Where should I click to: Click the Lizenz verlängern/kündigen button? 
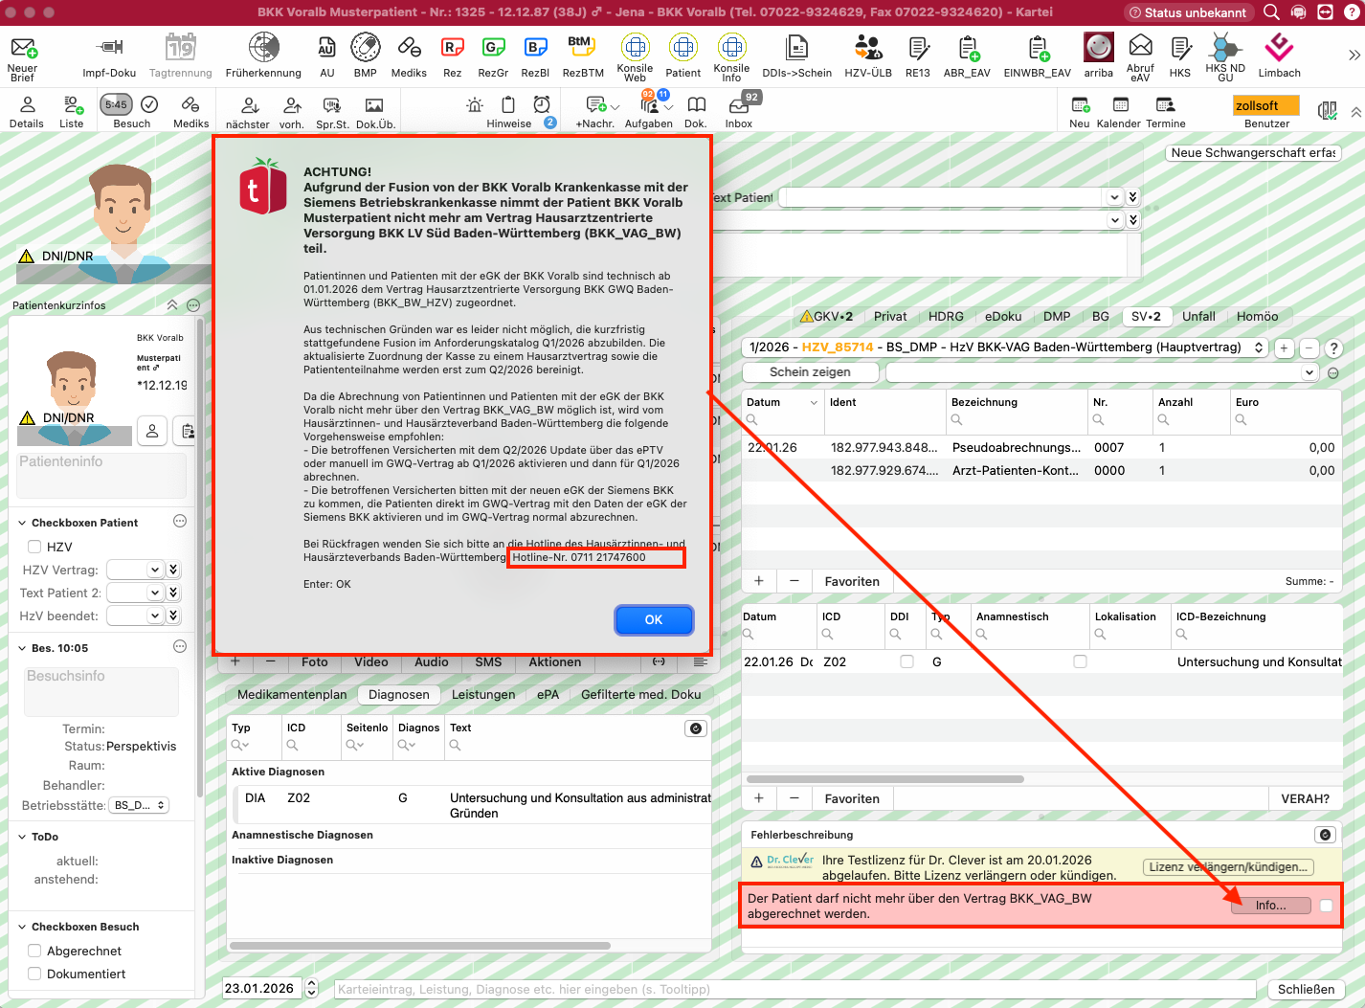click(1228, 867)
